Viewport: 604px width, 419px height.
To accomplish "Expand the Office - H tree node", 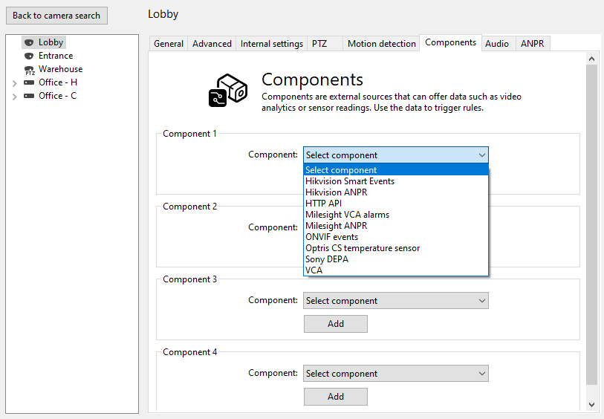I will click(x=14, y=83).
